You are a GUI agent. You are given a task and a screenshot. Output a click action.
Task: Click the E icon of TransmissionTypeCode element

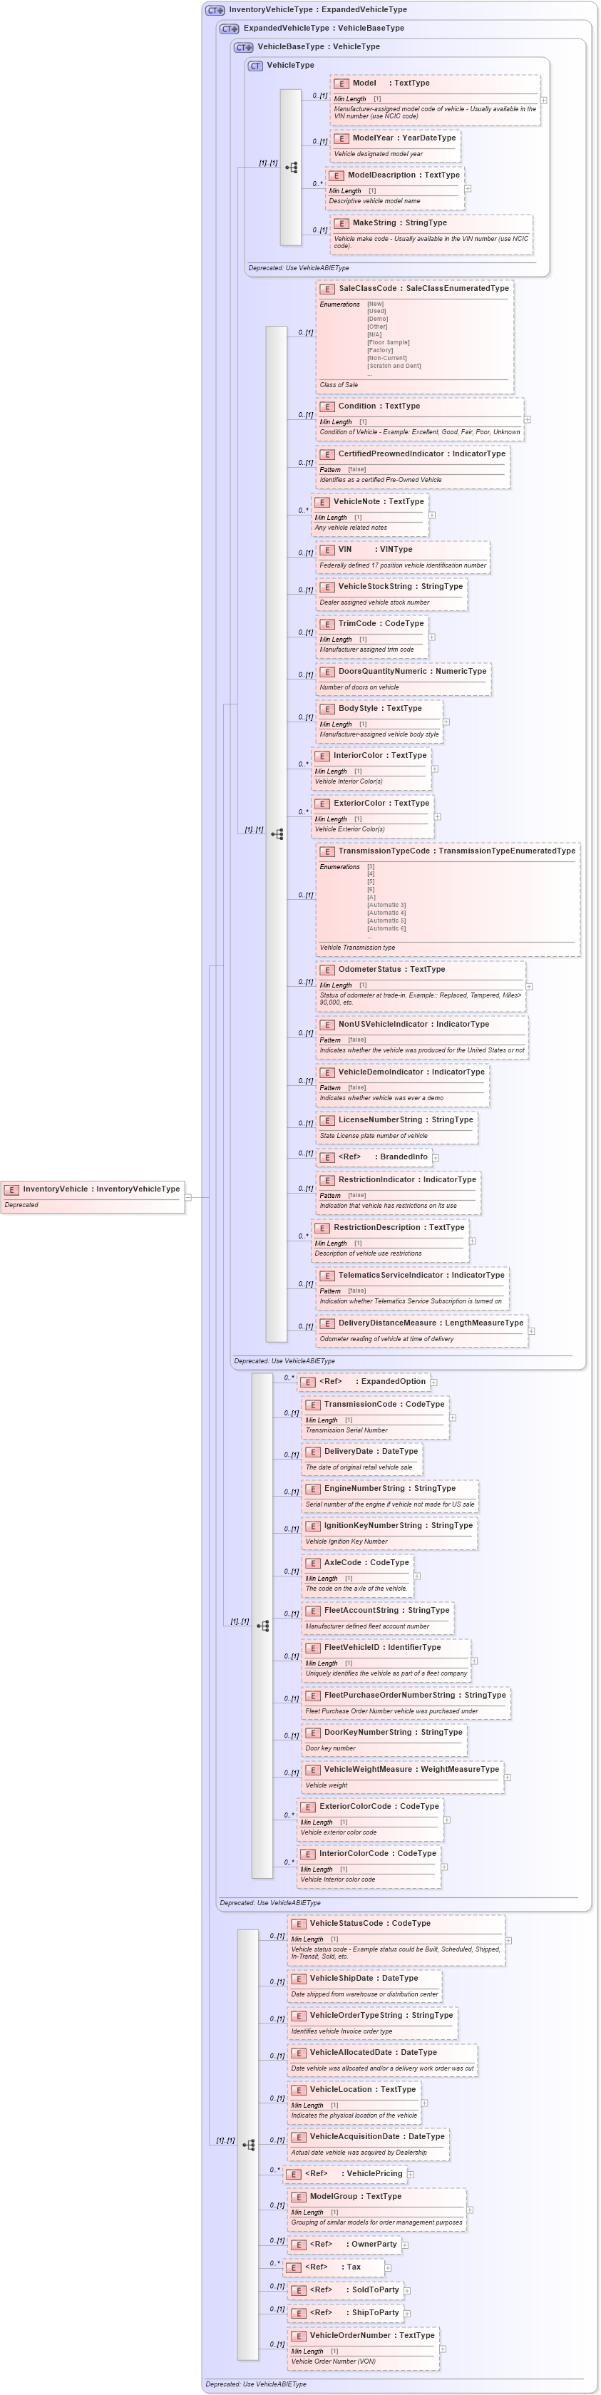tap(327, 851)
